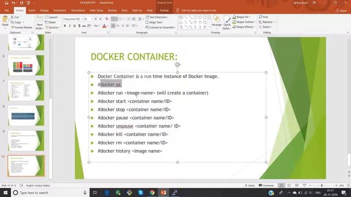This screenshot has width=351, height=197.
Task: Toggle Bold formatting
Action: [65, 26]
